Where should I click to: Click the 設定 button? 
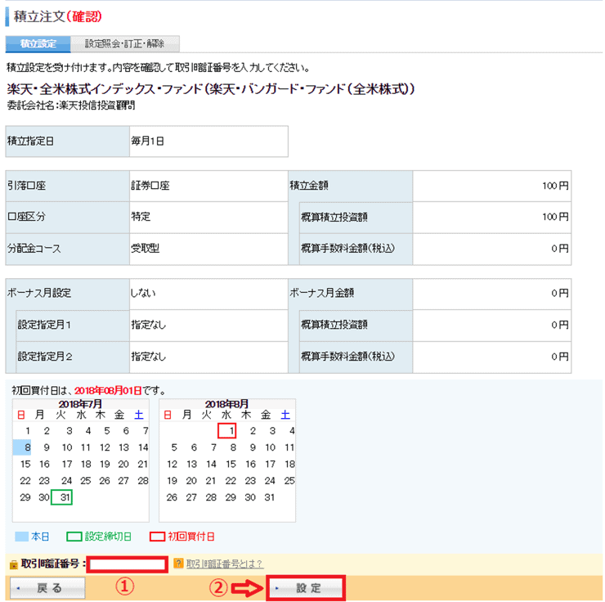click(306, 588)
